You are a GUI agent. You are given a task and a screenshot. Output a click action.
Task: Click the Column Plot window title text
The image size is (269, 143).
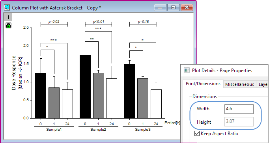tap(56, 8)
